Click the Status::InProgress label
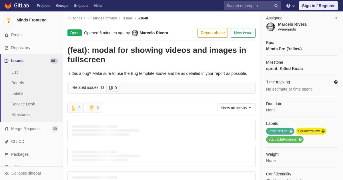 pyautogui.click(x=282, y=139)
